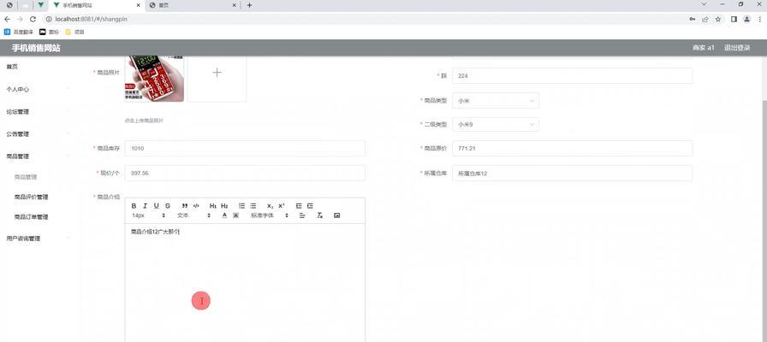The height and width of the screenshot is (342, 767).
Task: Reload the current page
Action: tap(33, 19)
